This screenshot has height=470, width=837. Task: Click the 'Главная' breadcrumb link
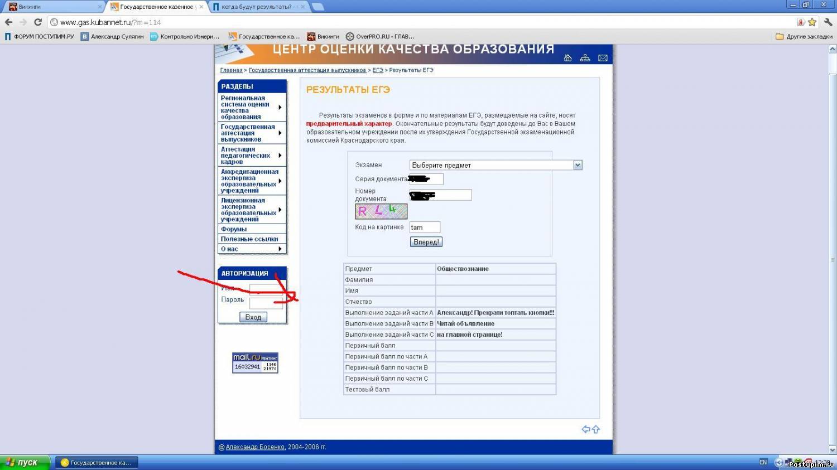click(x=231, y=70)
